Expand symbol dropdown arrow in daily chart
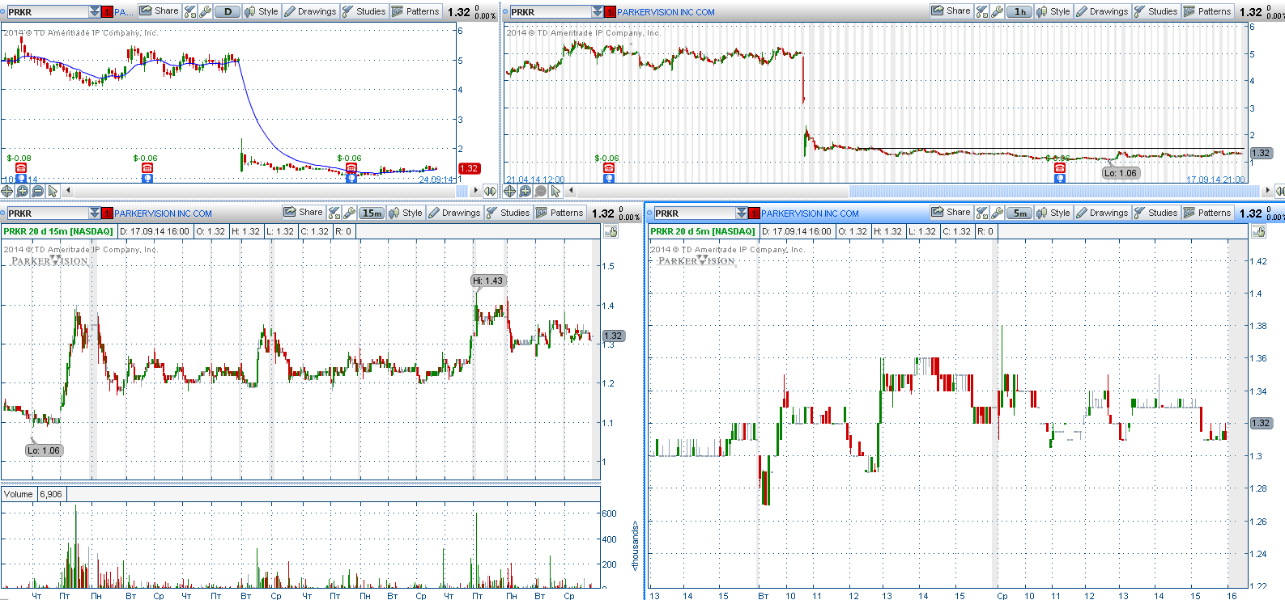The width and height of the screenshot is (1285, 600). click(95, 12)
